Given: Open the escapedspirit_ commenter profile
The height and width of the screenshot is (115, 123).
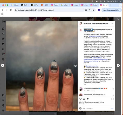Looking at the screenshot, I should tap(88, 94).
